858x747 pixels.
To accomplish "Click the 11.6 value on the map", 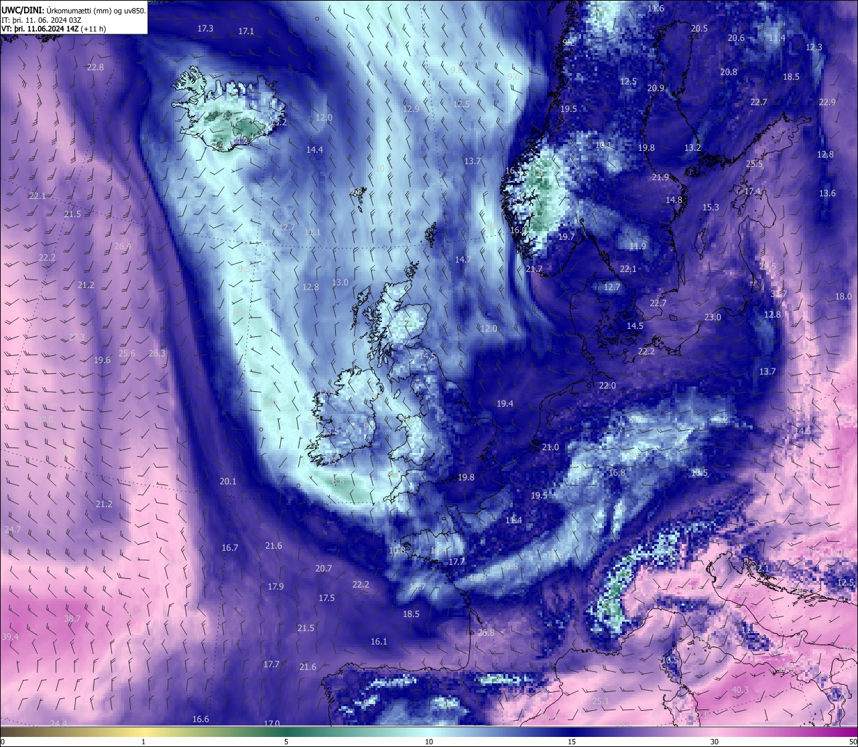I will (656, 8).
